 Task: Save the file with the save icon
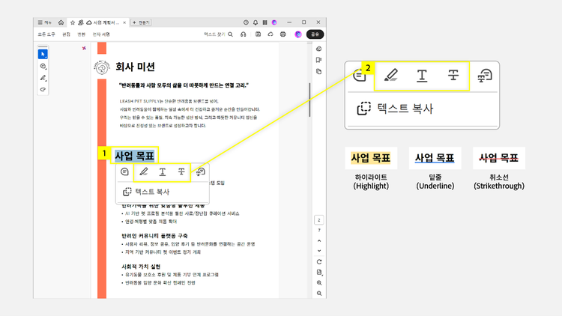coord(258,34)
